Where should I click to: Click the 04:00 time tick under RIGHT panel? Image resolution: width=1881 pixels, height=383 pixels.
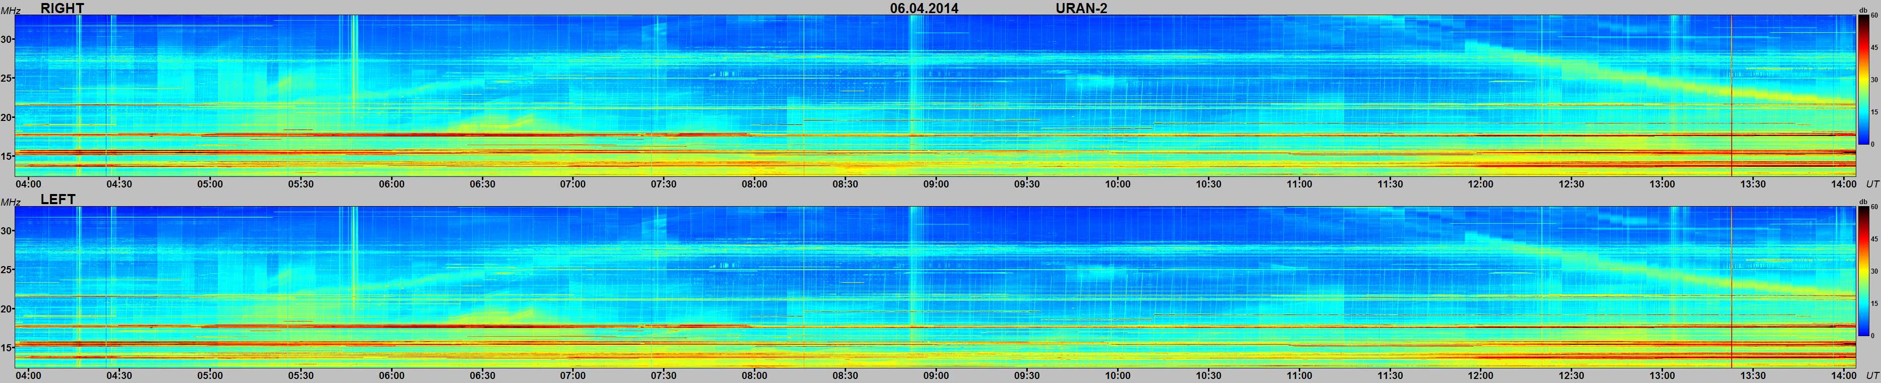(28, 184)
